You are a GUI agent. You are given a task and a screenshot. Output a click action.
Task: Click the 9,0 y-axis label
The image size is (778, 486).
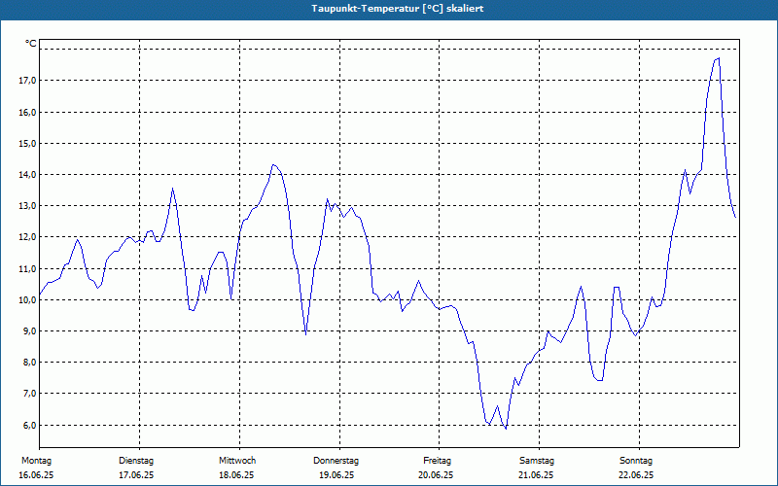pos(28,331)
